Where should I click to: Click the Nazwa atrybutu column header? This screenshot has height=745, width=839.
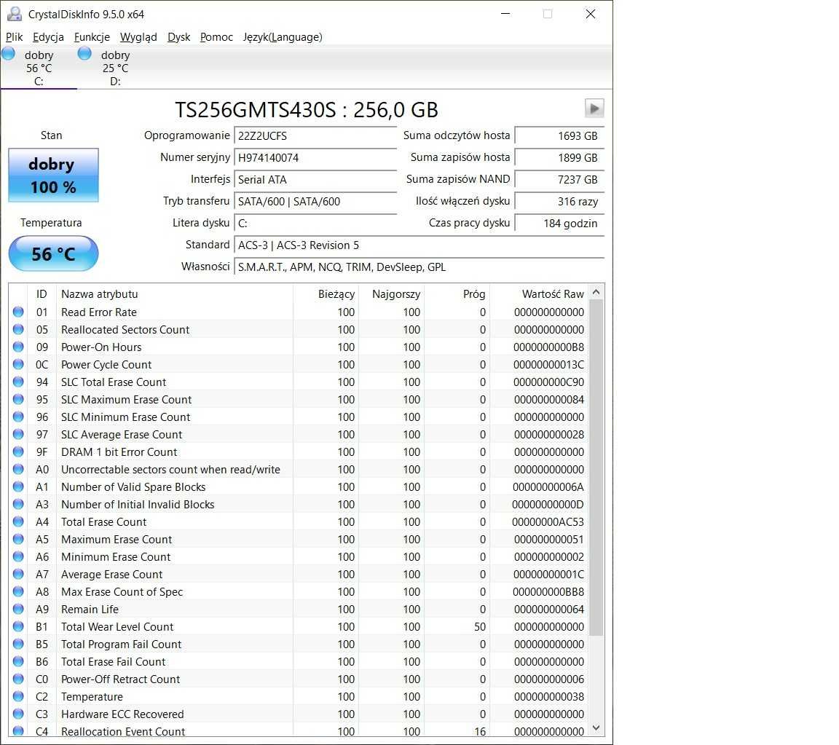pos(175,293)
